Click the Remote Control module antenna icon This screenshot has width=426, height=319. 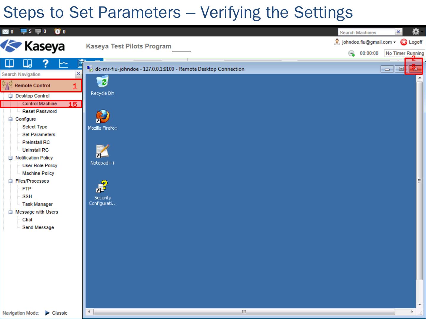click(7, 85)
